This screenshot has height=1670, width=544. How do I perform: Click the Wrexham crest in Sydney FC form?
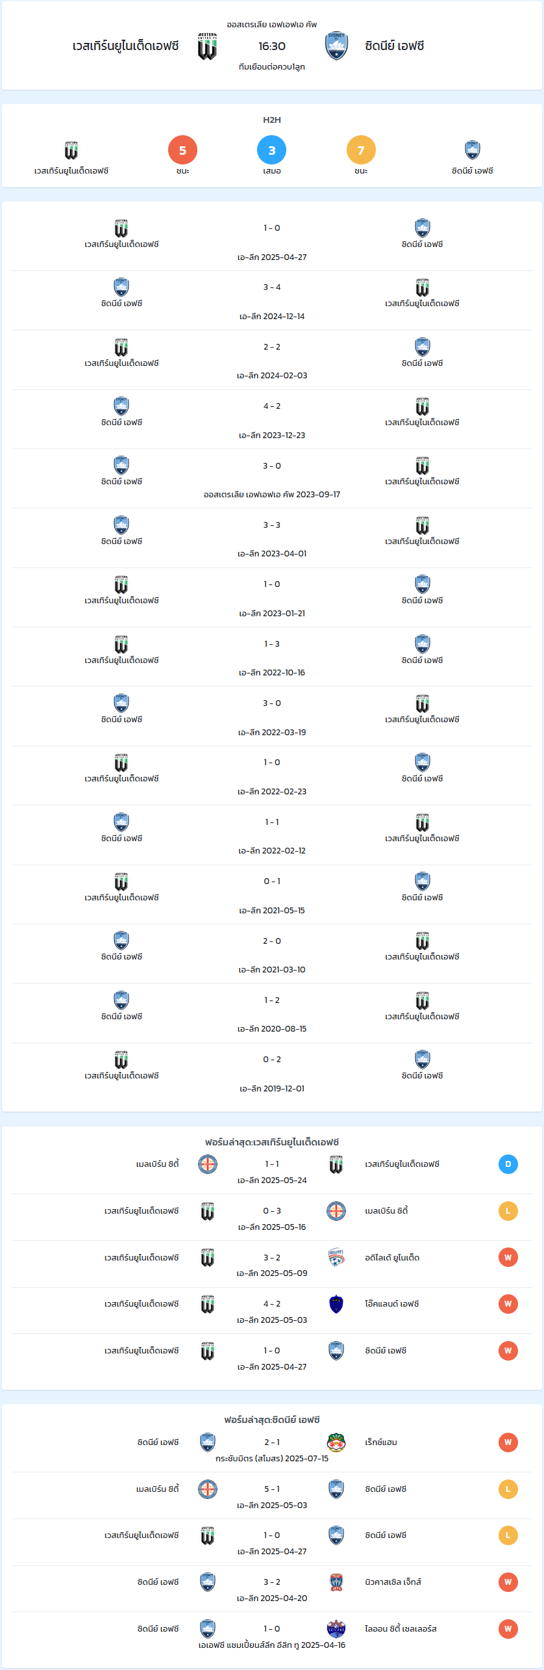pos(336,1442)
